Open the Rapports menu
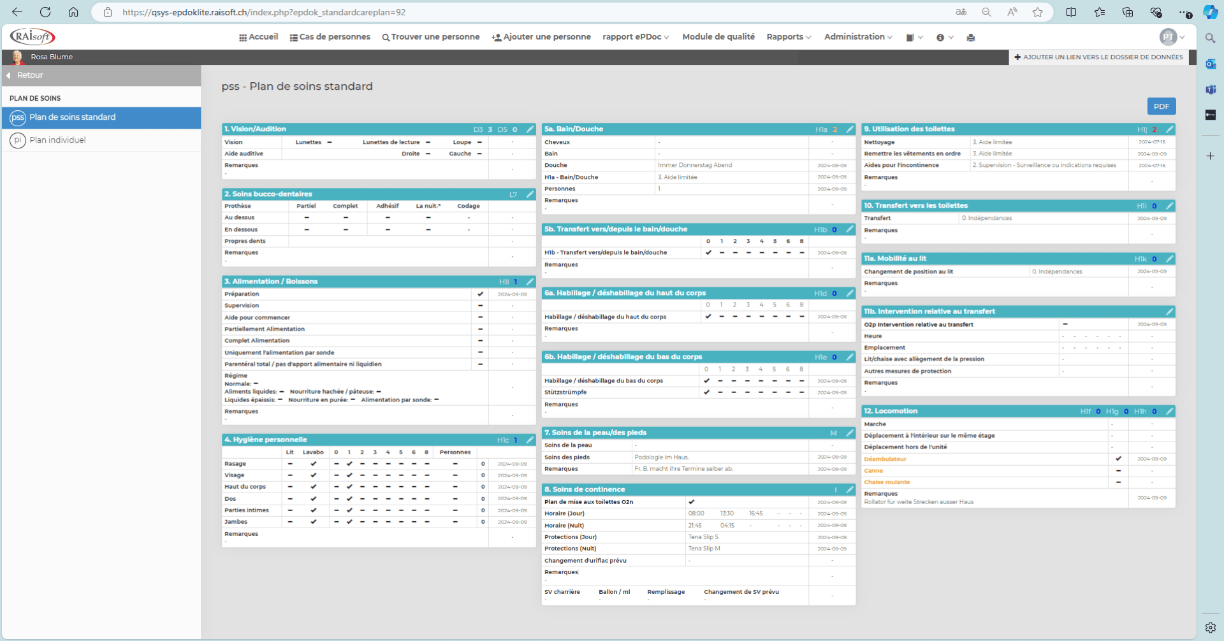1224x641 pixels. (788, 37)
